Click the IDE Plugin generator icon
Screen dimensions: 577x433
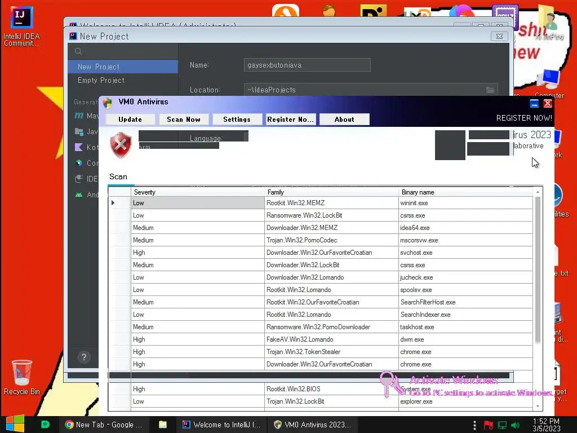click(79, 179)
